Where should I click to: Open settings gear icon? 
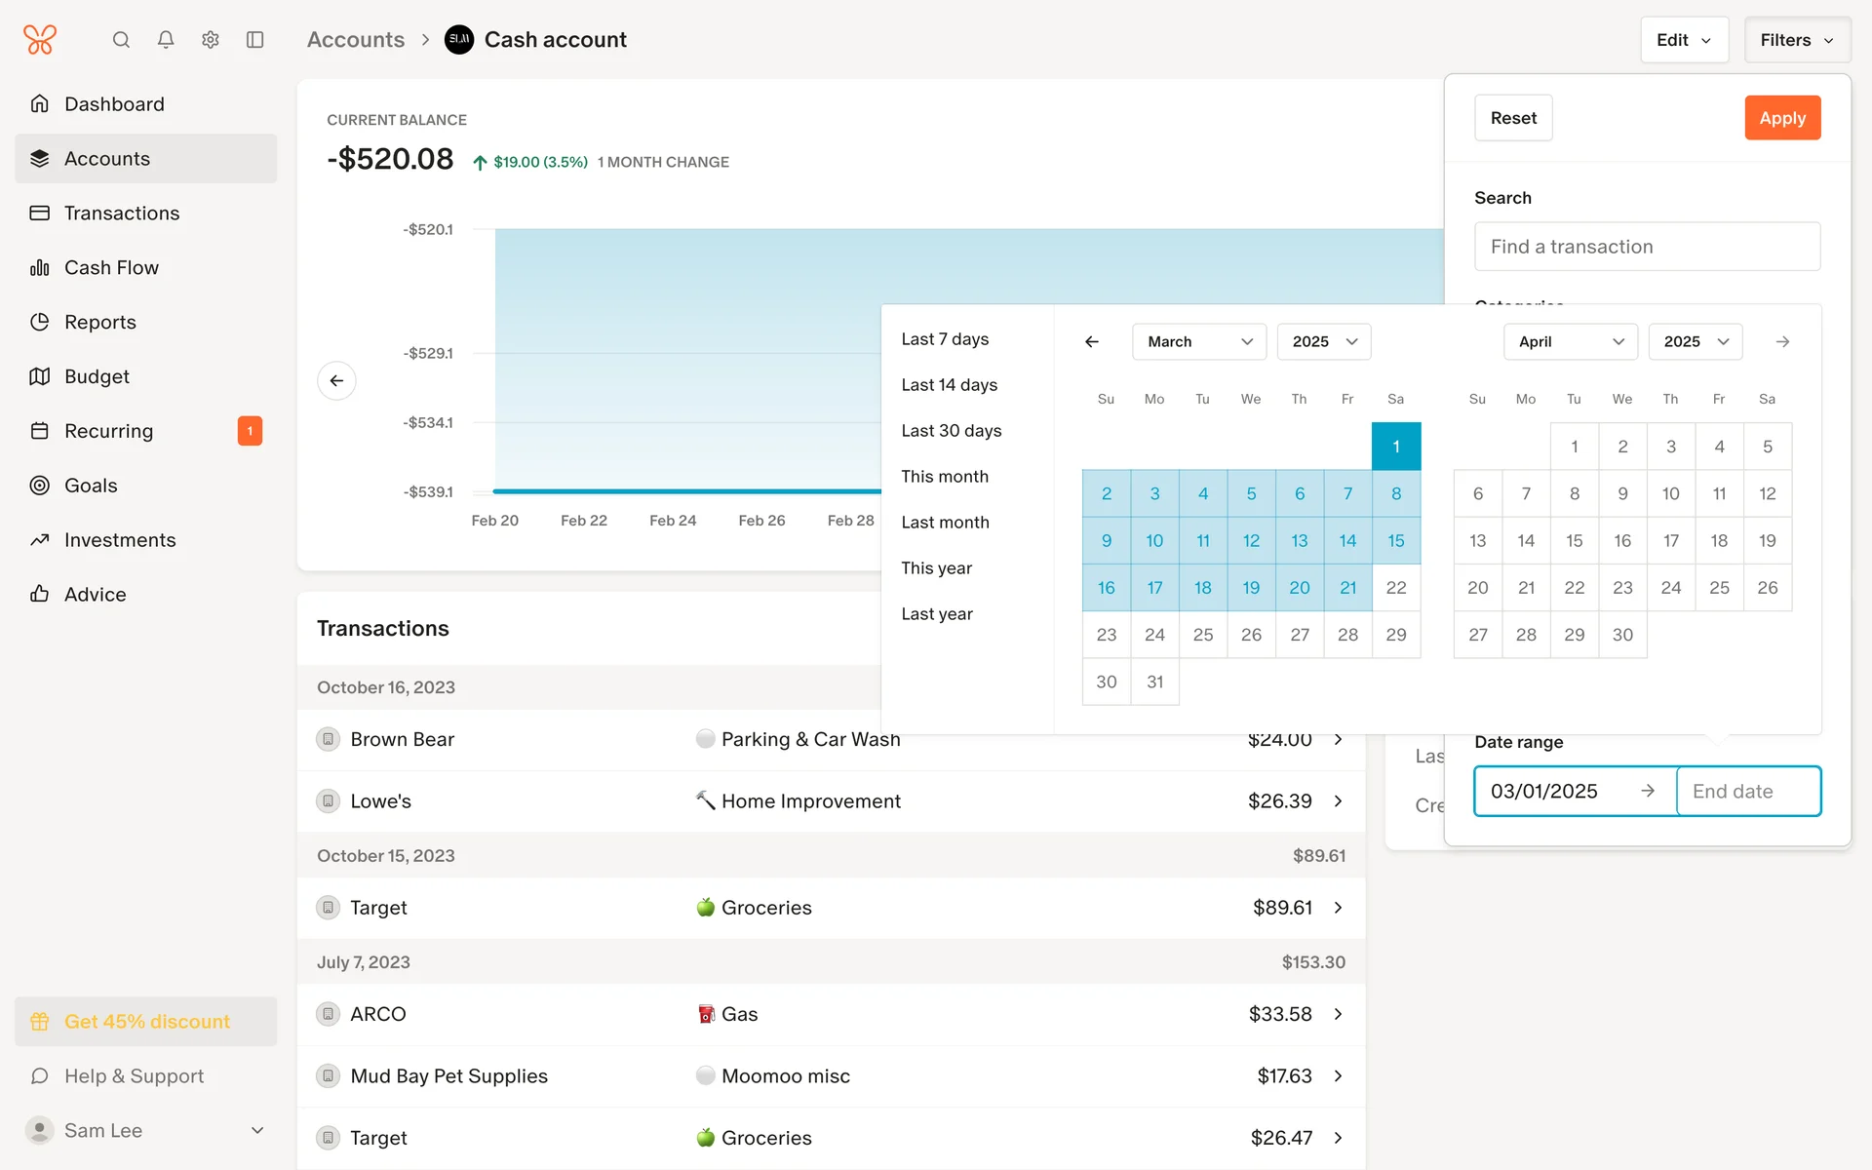pos(211,40)
